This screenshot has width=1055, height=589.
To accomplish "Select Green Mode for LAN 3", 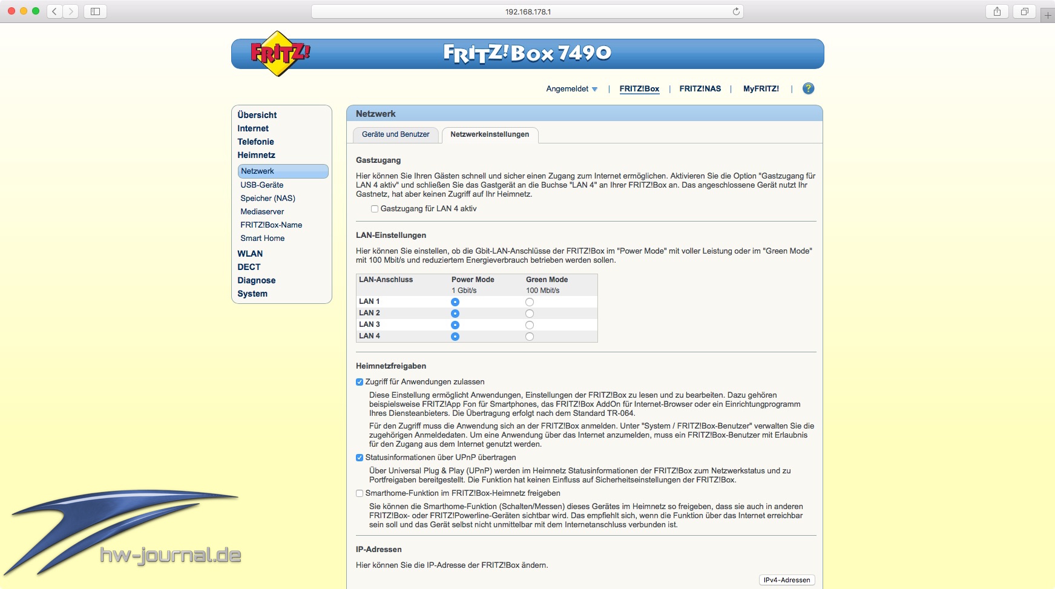I will pos(530,325).
